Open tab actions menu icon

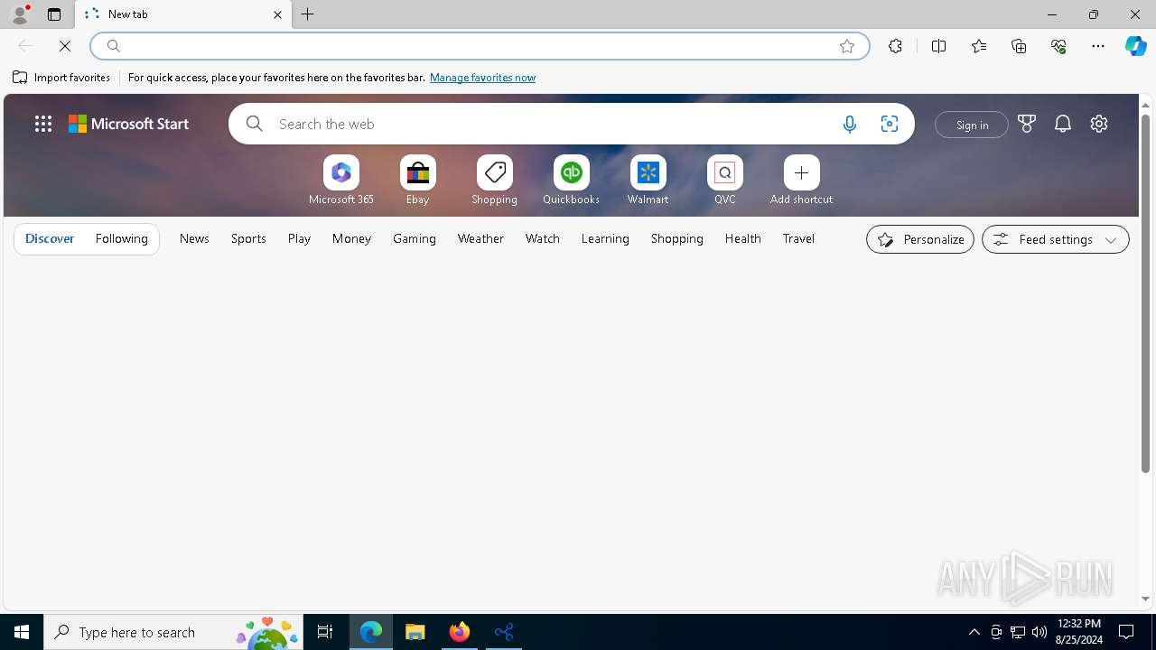tap(54, 14)
